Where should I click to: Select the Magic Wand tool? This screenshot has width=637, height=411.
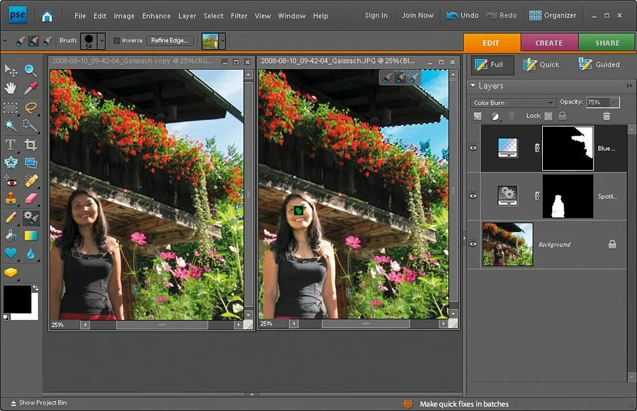(x=11, y=125)
